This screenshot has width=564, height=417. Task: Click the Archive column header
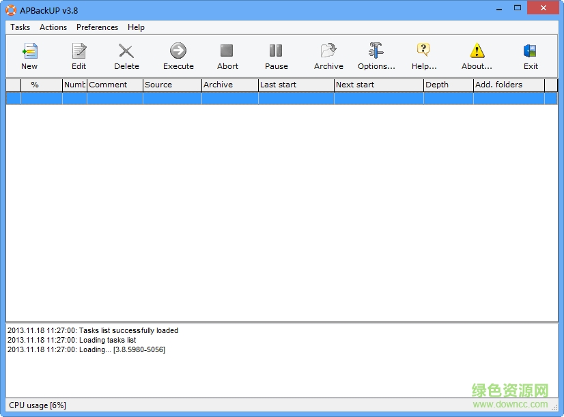click(230, 85)
